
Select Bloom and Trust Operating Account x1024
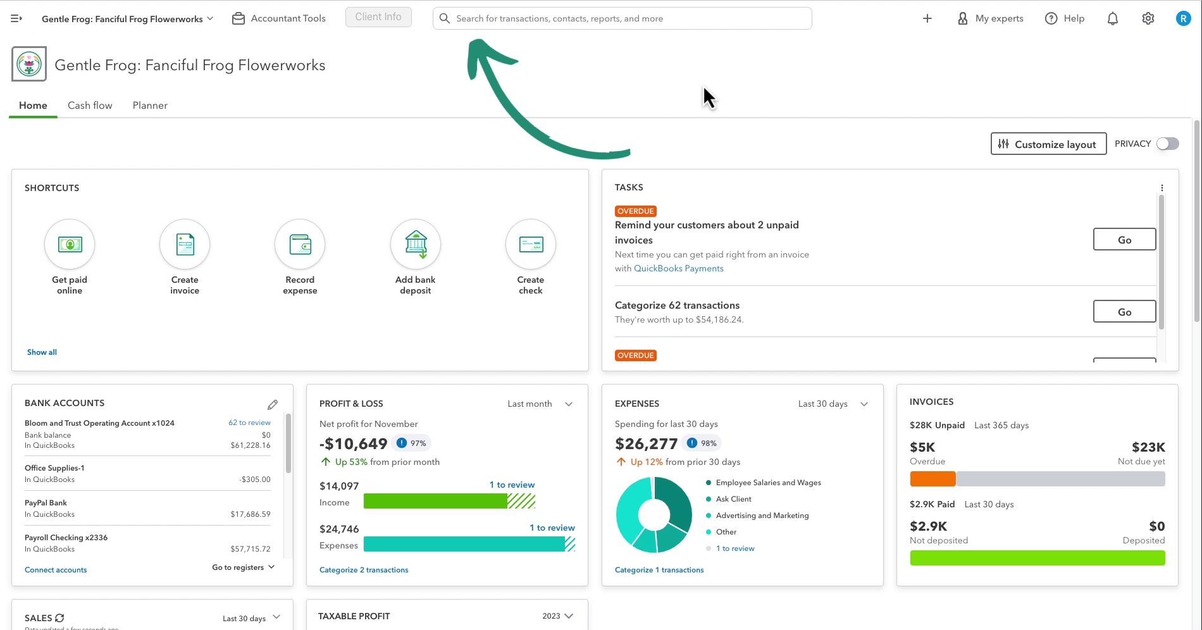tap(147, 434)
